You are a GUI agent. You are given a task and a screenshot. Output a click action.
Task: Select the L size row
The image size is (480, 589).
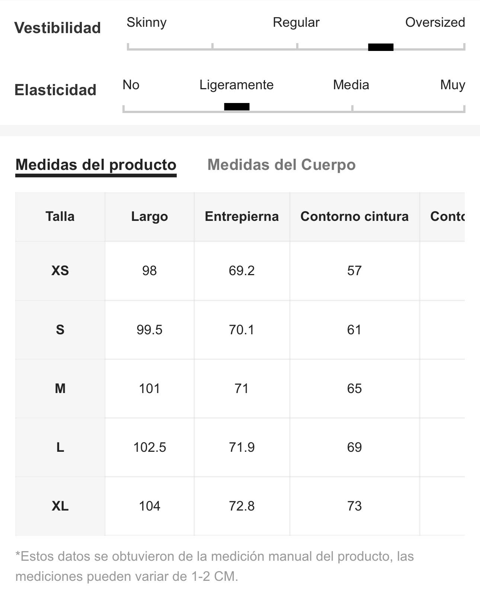(240, 447)
